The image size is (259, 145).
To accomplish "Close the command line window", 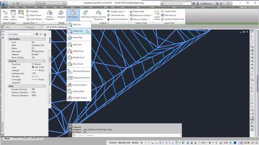I will tap(70, 127).
